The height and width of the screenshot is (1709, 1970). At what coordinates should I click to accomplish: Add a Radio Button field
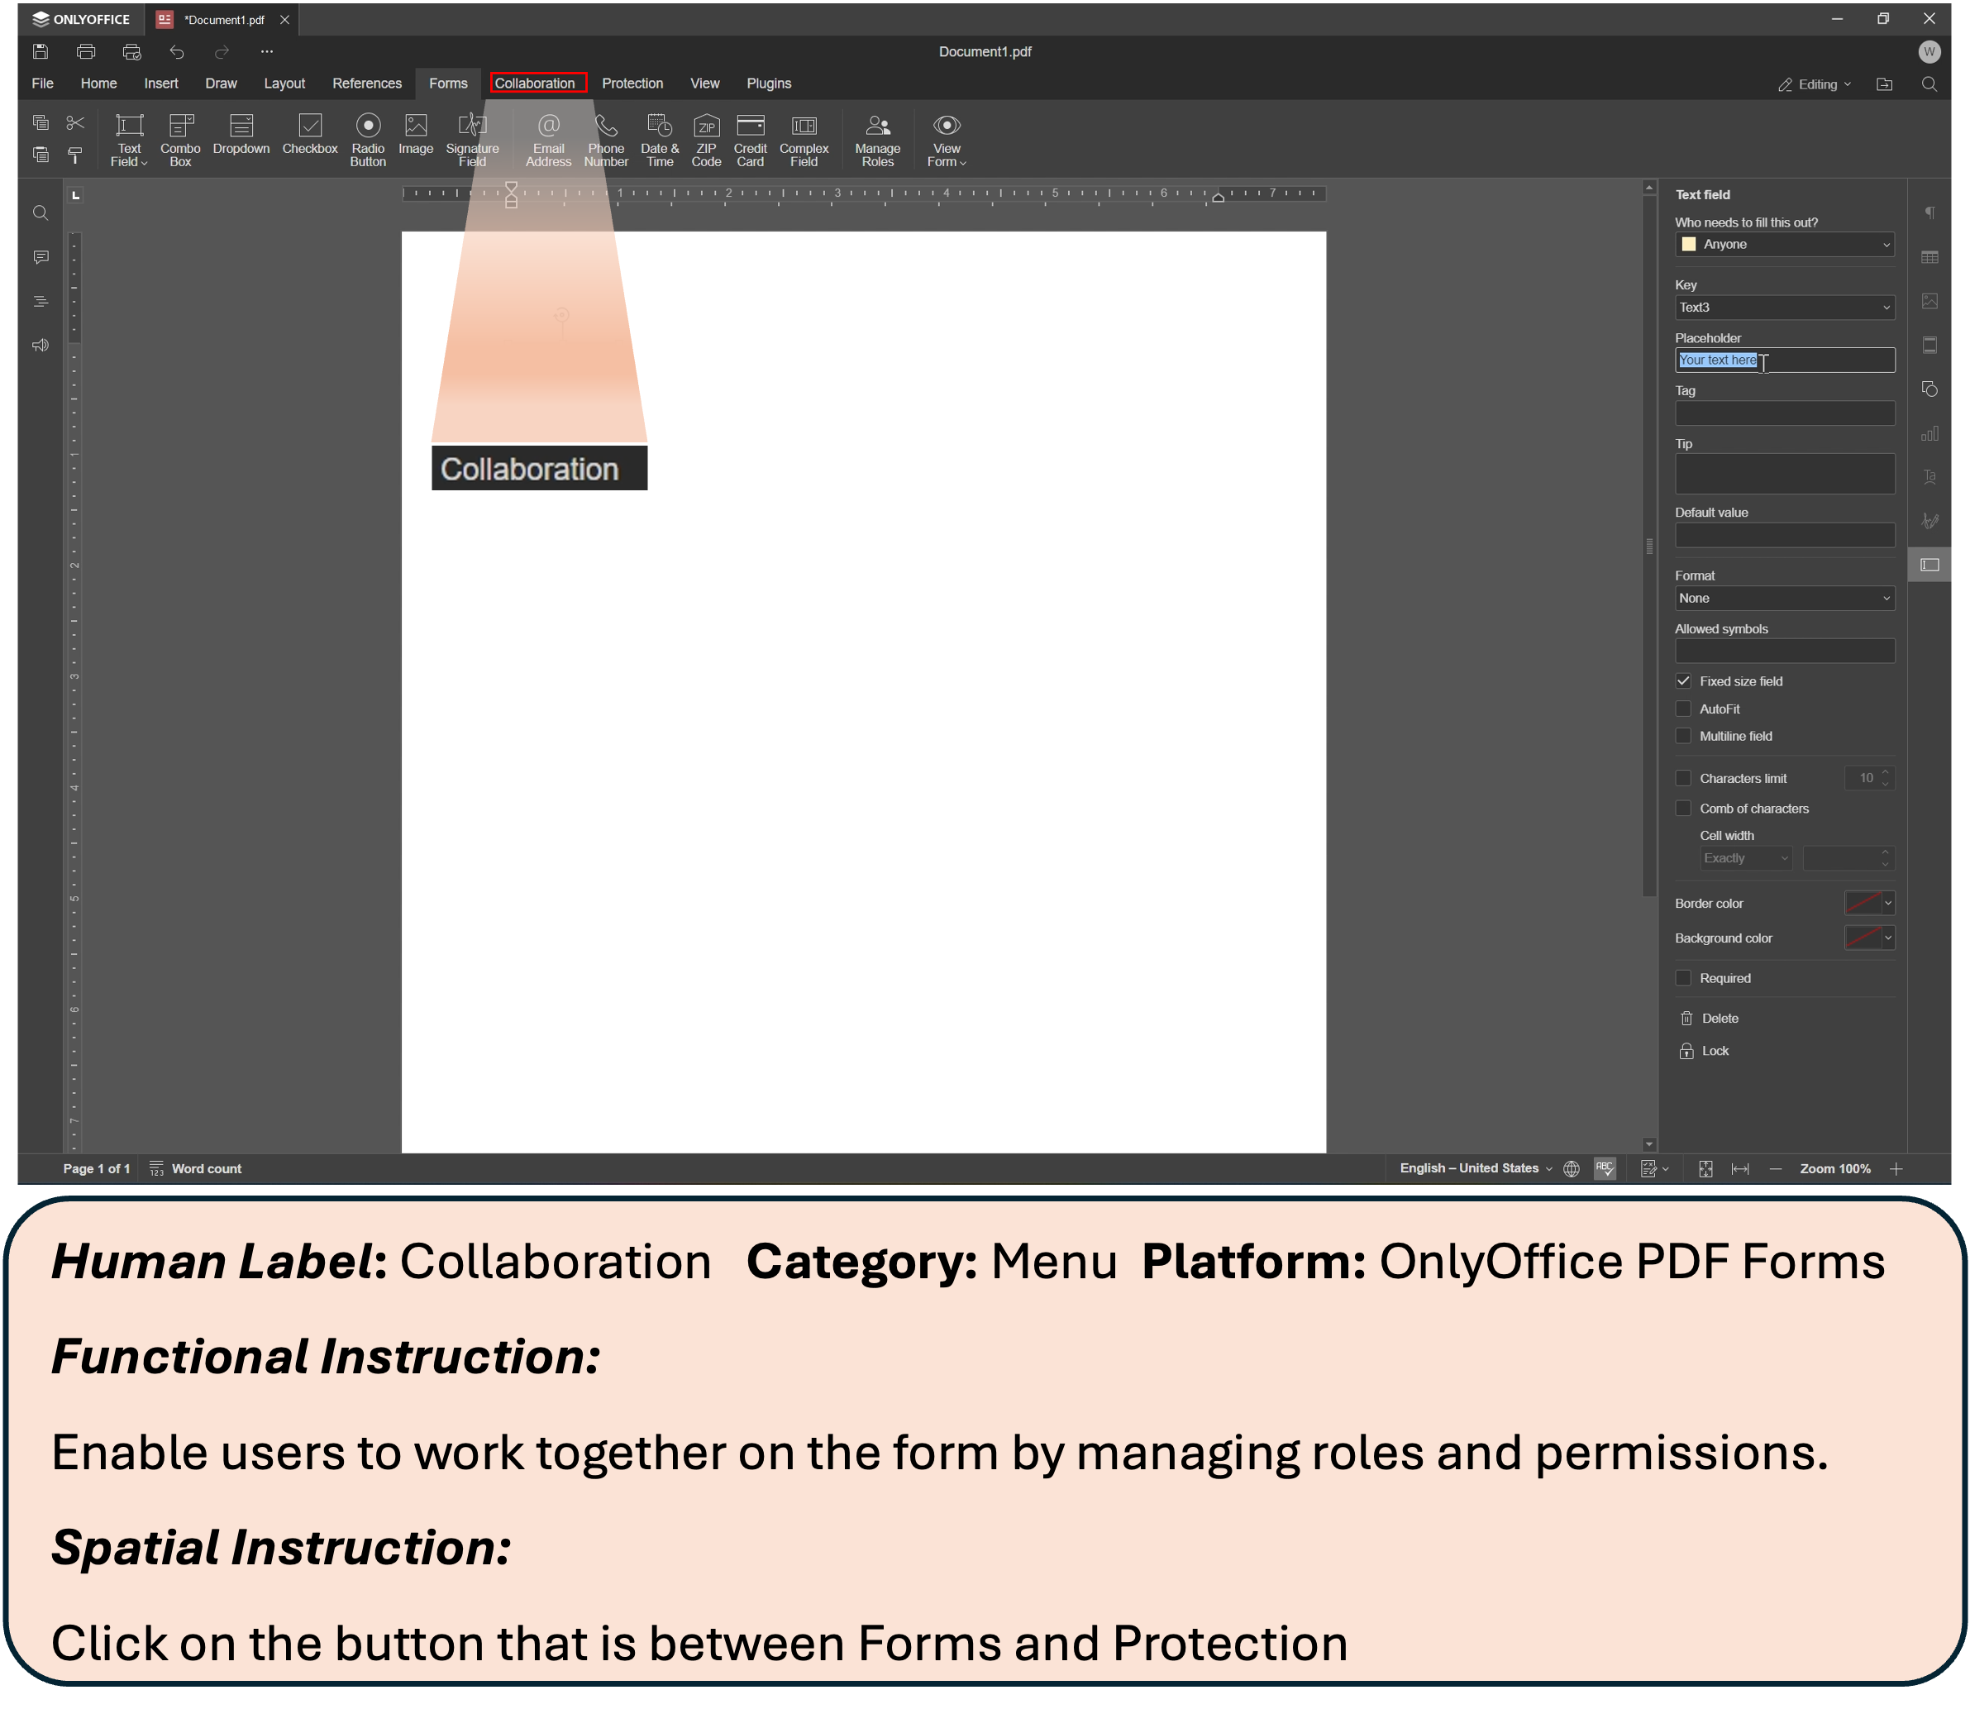(367, 139)
